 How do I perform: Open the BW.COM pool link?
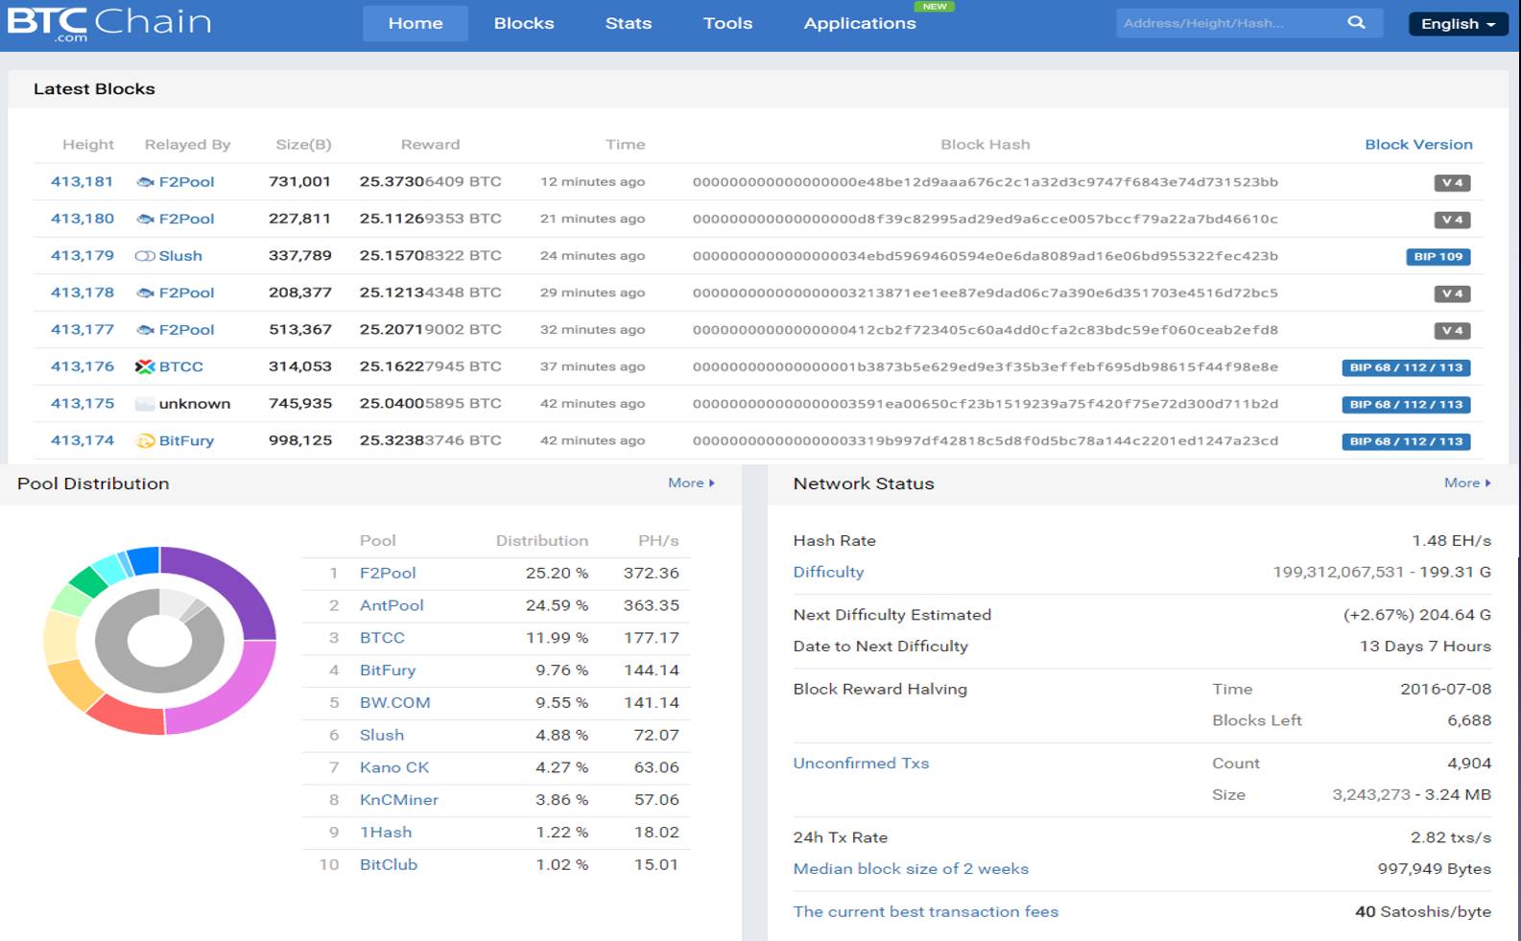395,702
